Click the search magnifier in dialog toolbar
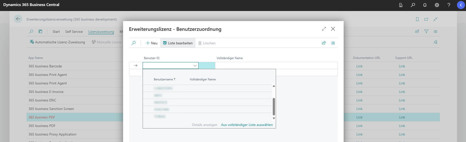The image size is (466, 142). pos(134,43)
